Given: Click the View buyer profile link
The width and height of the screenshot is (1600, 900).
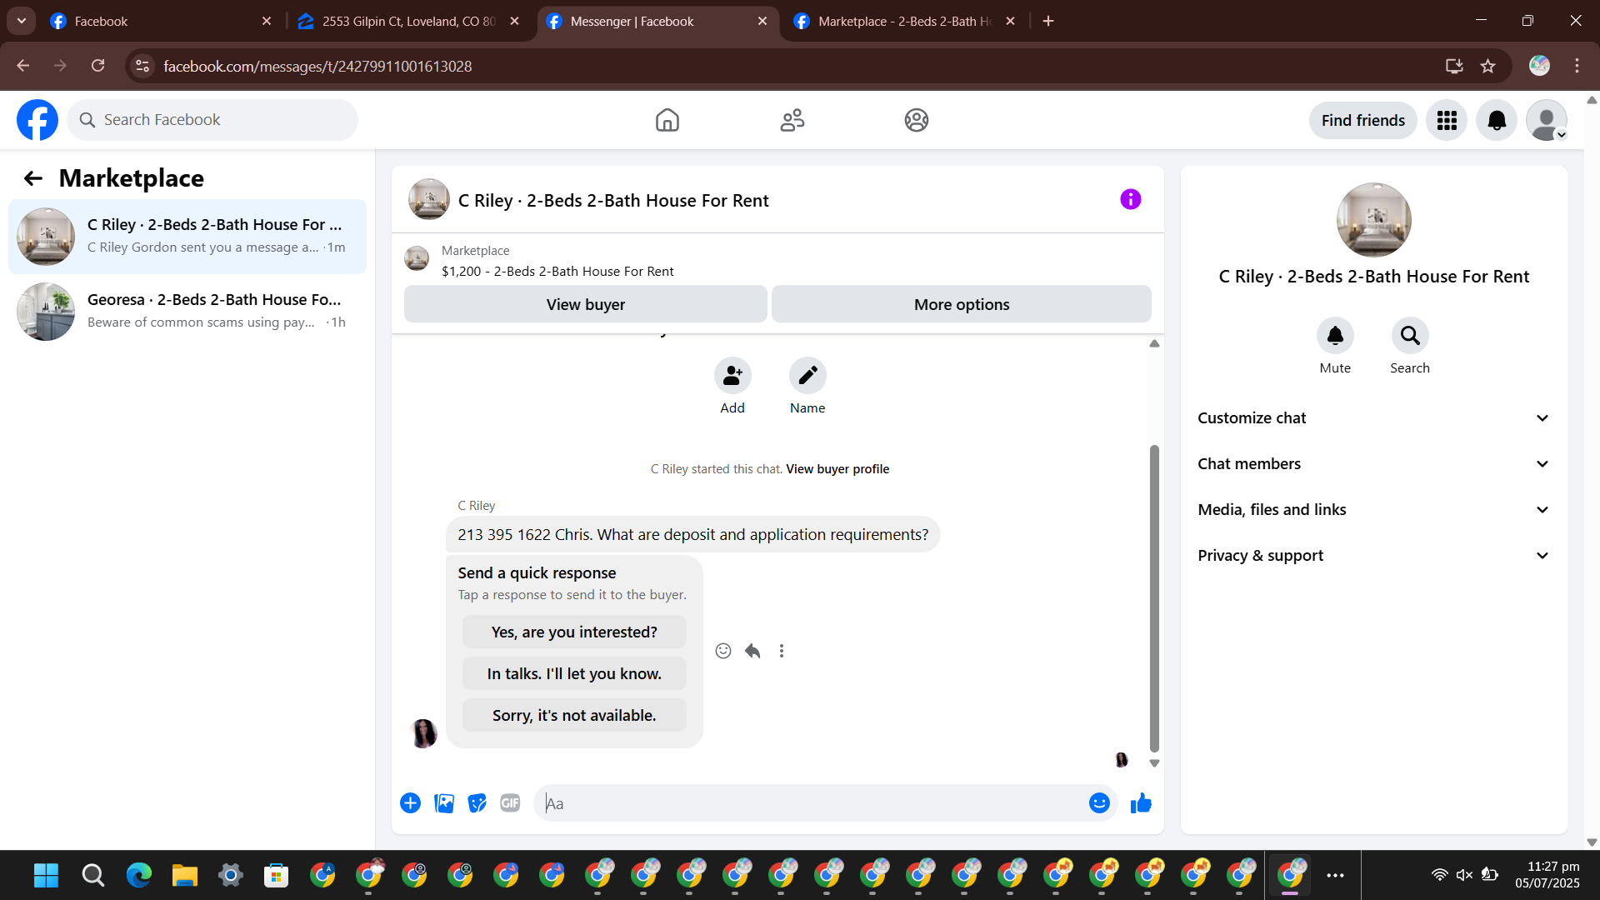Looking at the screenshot, I should (837, 469).
